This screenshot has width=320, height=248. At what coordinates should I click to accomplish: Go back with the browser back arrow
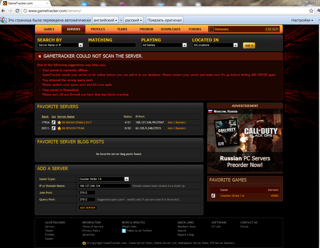point(3,11)
